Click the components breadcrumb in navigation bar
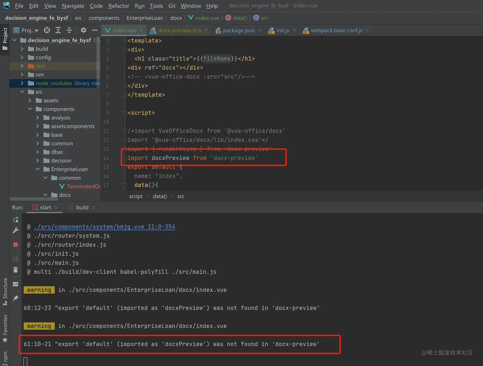The image size is (483, 366). pos(104,18)
